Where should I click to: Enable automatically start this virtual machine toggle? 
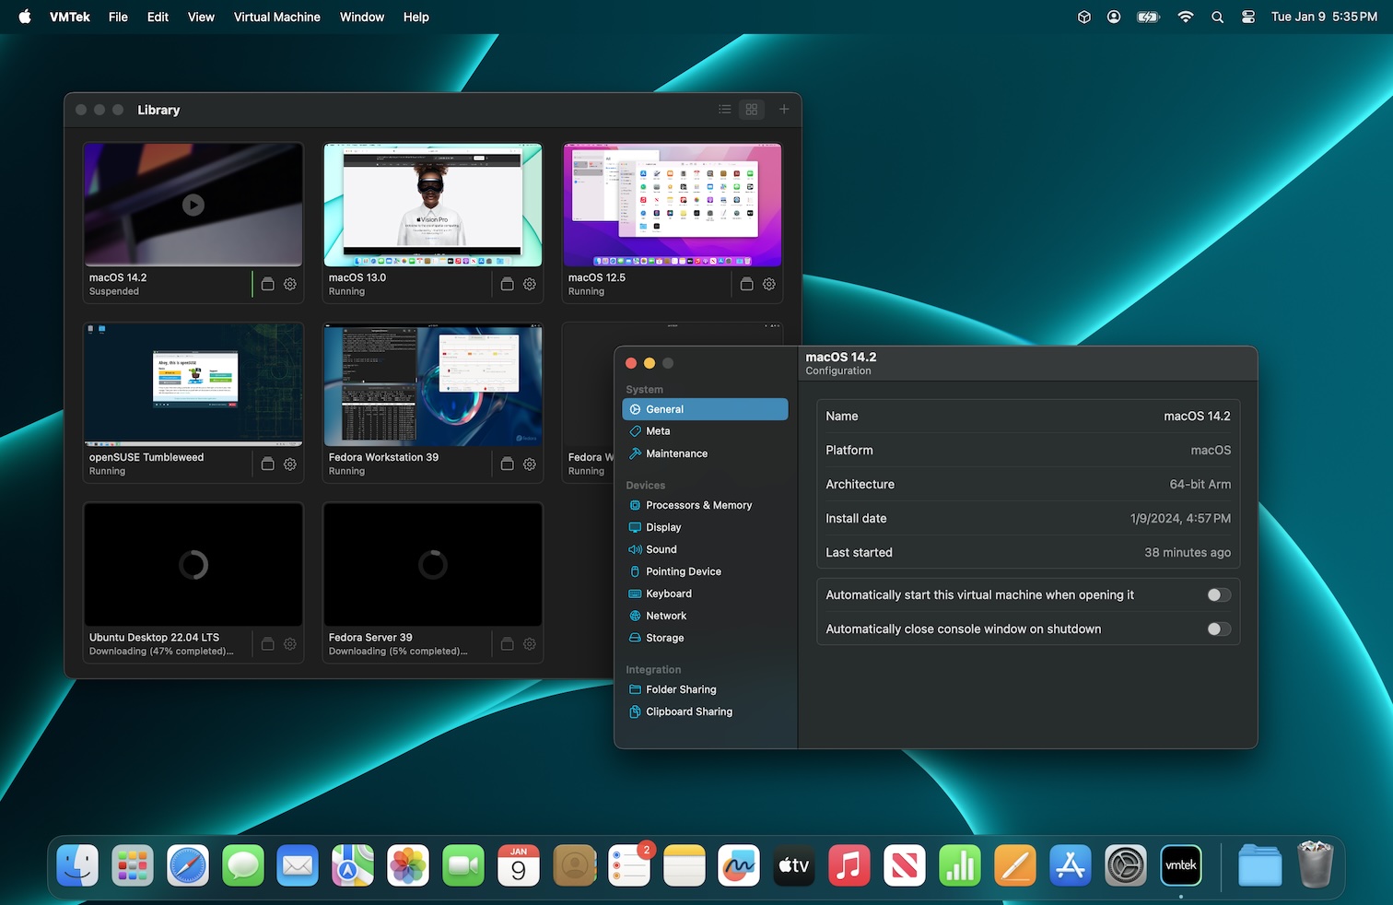pyautogui.click(x=1219, y=595)
